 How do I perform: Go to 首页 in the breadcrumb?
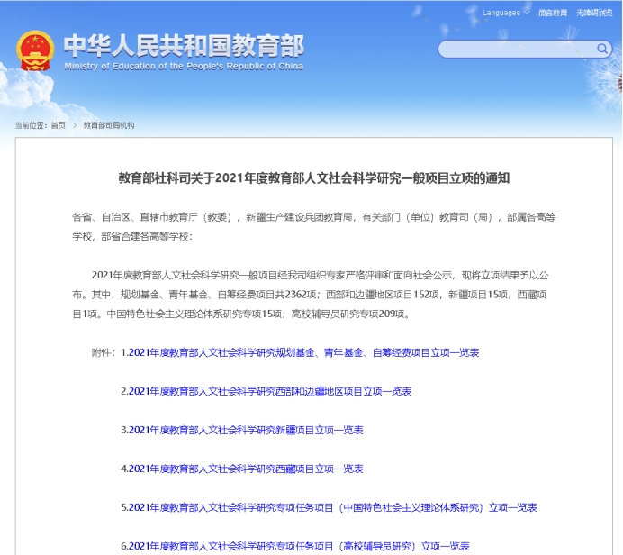58,125
